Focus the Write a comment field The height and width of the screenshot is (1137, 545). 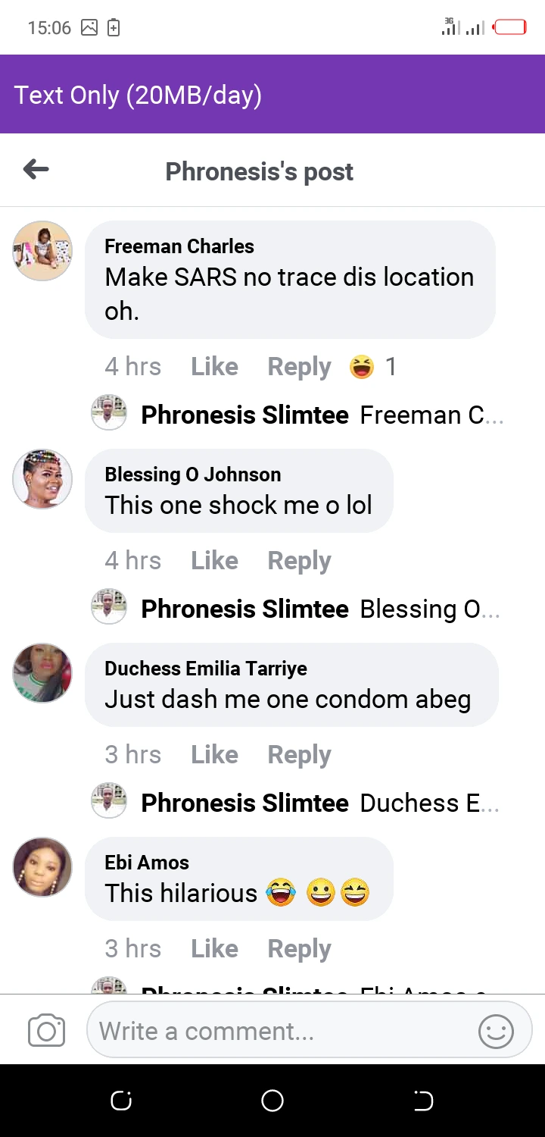tap(280, 1032)
